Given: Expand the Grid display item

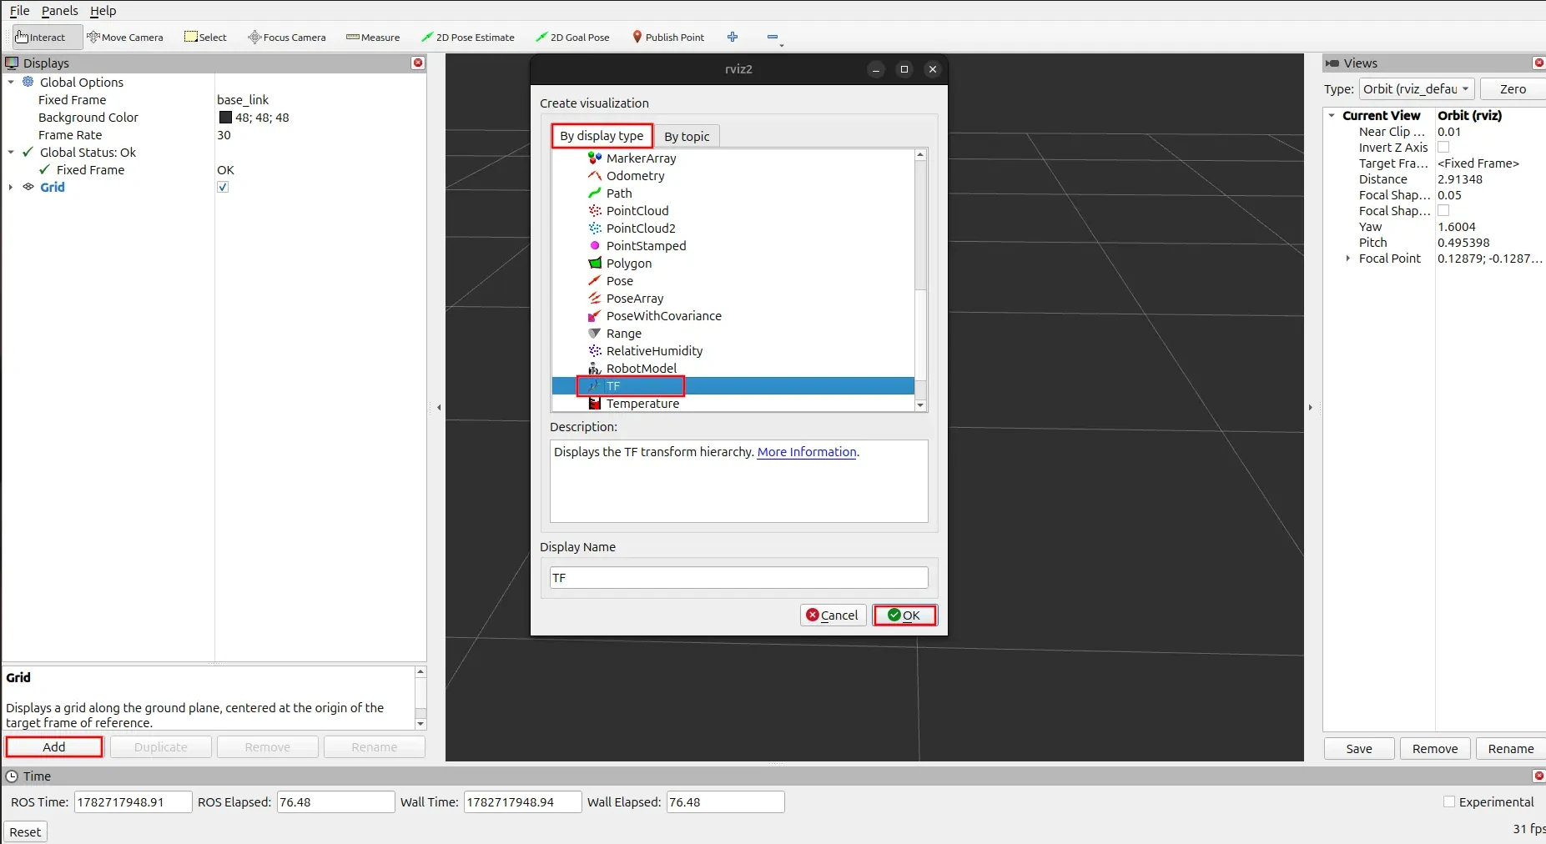Looking at the screenshot, I should pyautogui.click(x=11, y=188).
